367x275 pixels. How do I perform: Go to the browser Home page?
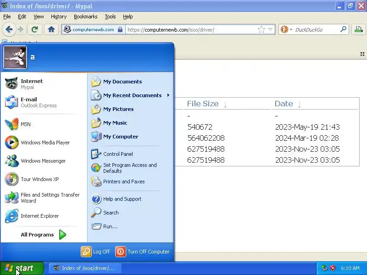tap(51, 29)
